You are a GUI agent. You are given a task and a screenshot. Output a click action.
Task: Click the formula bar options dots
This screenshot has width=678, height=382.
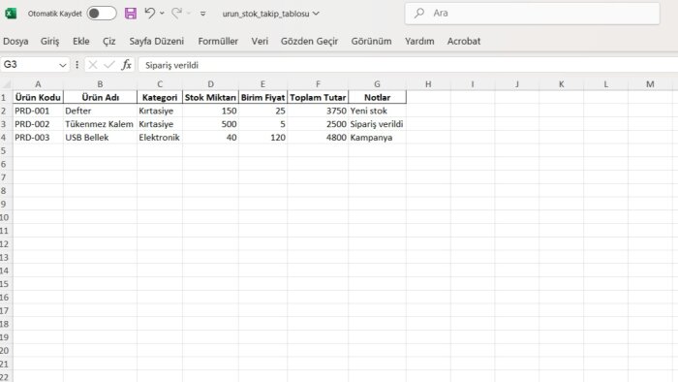click(x=77, y=65)
